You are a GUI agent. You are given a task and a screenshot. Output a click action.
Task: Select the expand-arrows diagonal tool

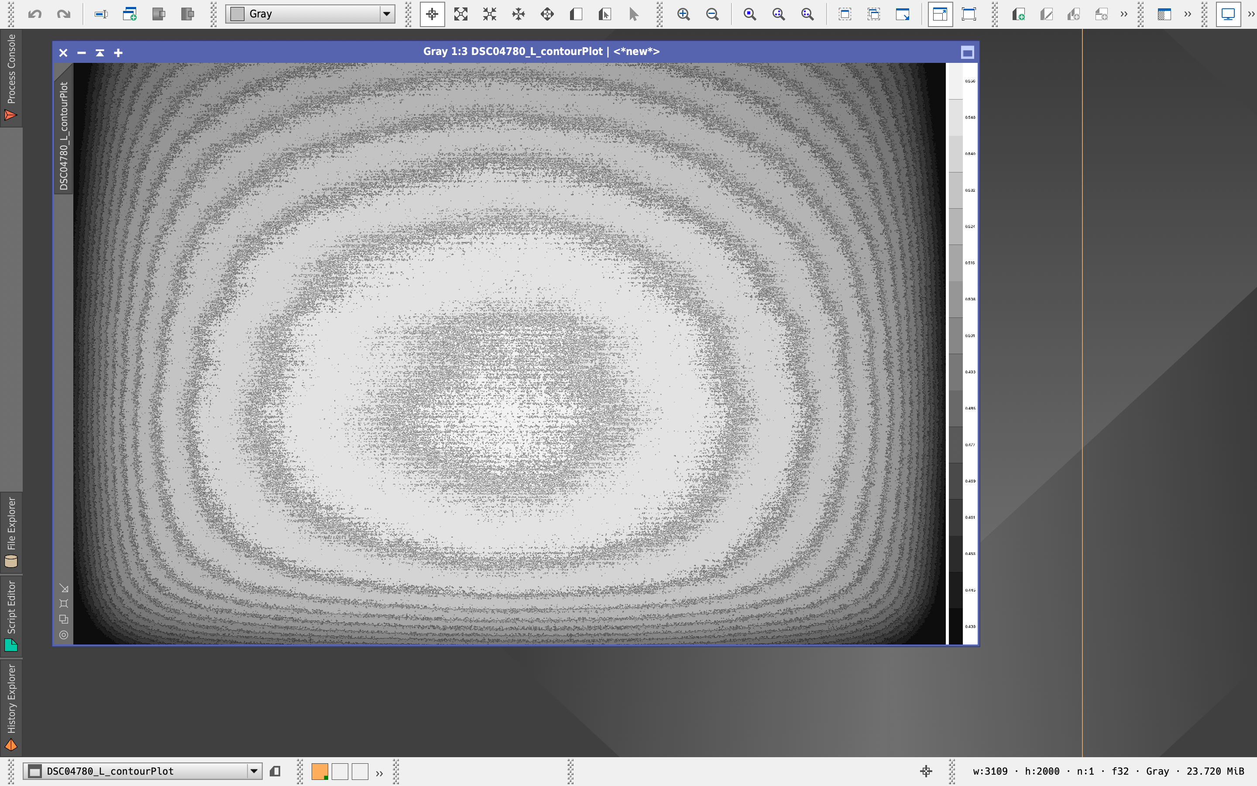(x=461, y=14)
